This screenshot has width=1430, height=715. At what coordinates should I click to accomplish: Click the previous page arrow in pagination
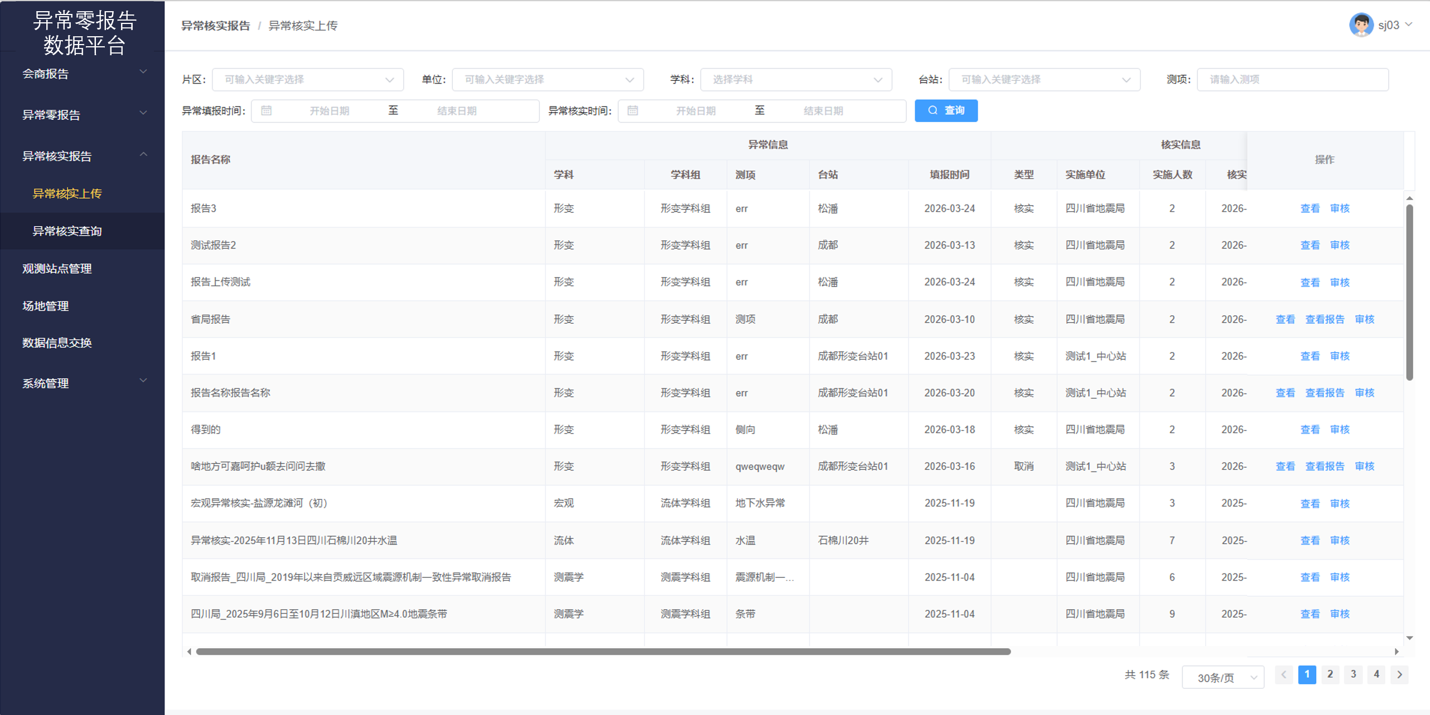coord(1284,674)
